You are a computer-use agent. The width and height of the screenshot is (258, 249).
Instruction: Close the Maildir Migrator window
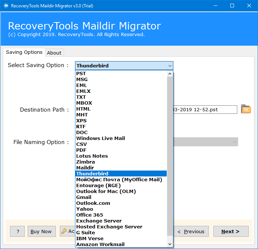click(249, 6)
